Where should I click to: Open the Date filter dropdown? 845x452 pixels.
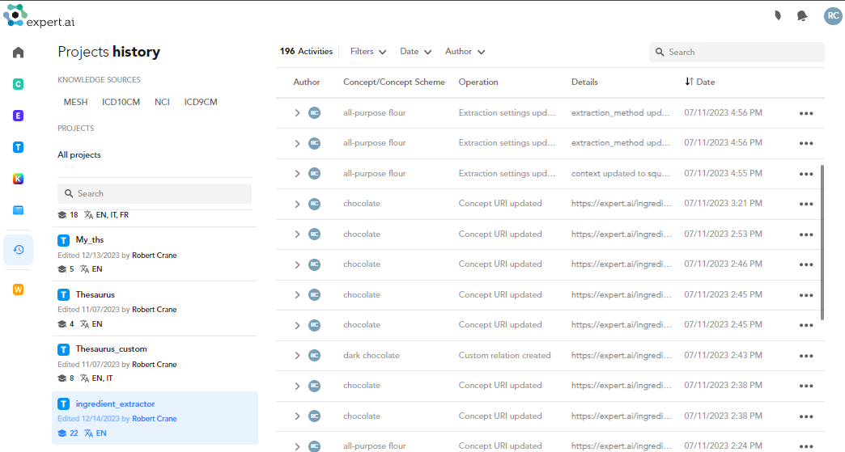point(416,52)
